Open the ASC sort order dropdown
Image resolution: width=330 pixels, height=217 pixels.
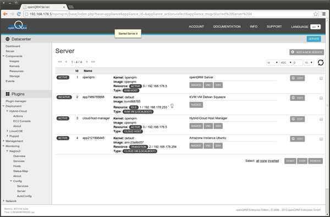click(286, 63)
